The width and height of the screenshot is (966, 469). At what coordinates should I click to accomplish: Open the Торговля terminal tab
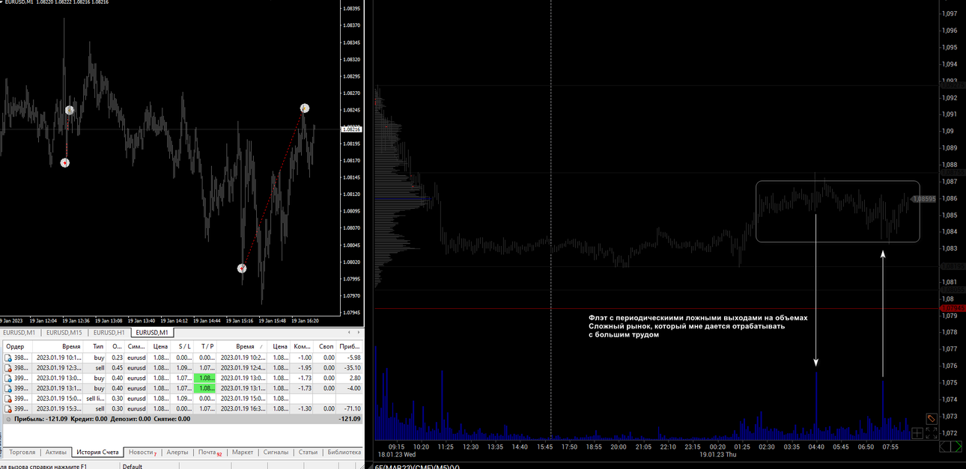(22, 452)
